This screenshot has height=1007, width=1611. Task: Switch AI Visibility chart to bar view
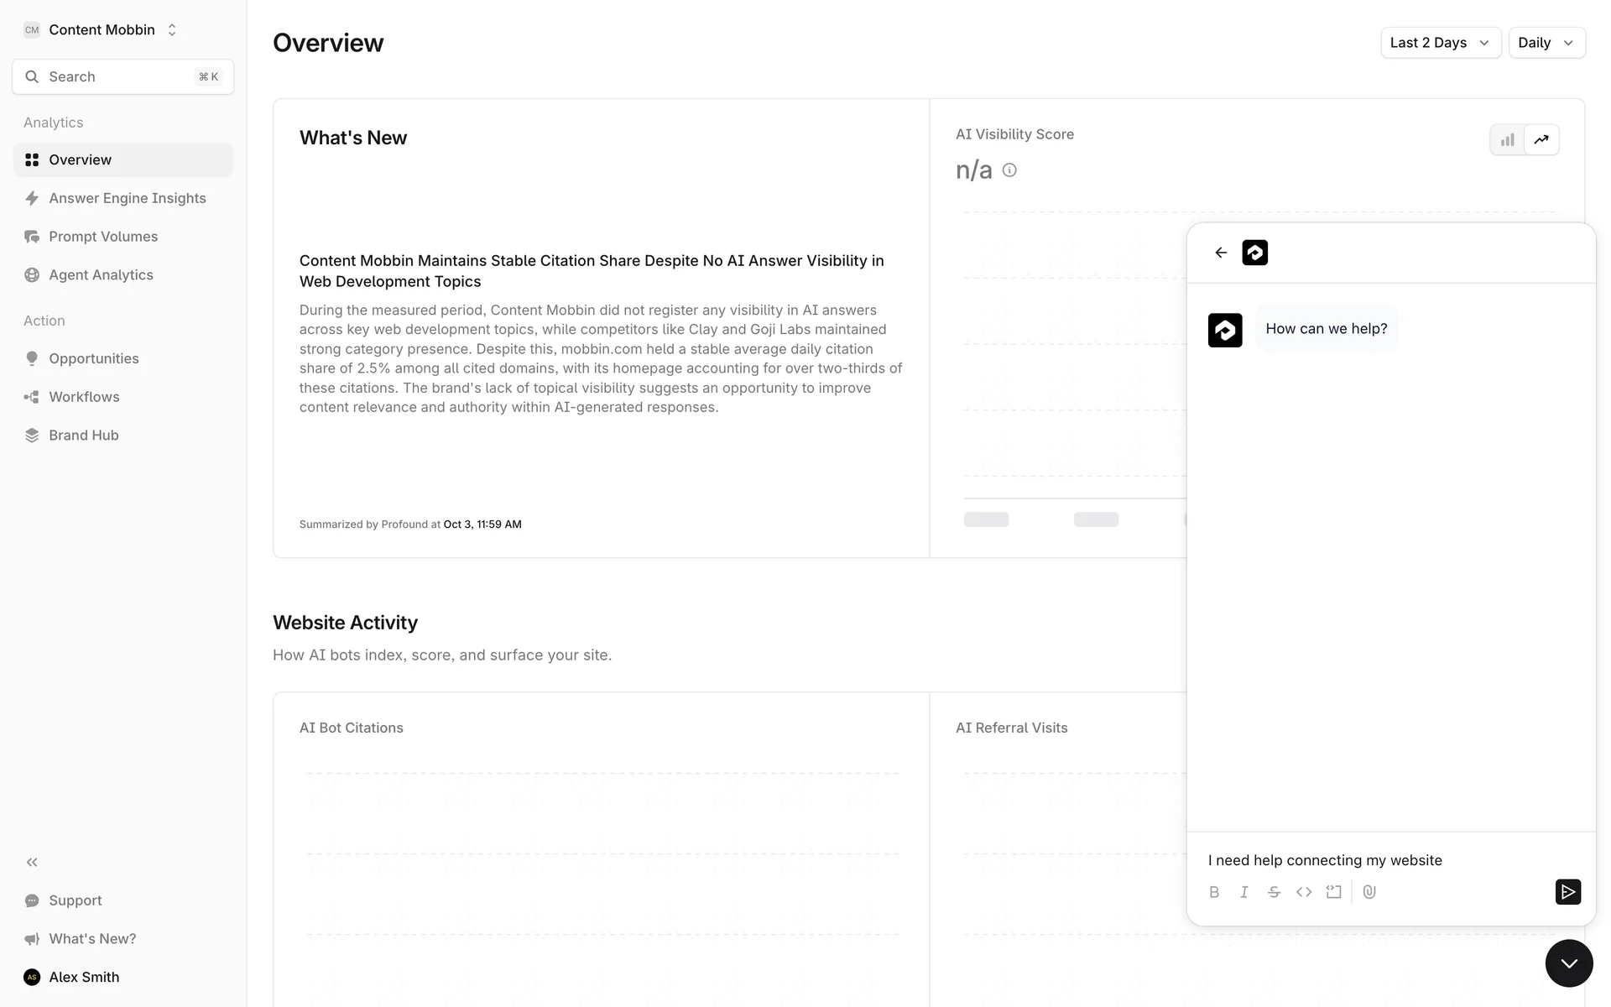pyautogui.click(x=1508, y=140)
